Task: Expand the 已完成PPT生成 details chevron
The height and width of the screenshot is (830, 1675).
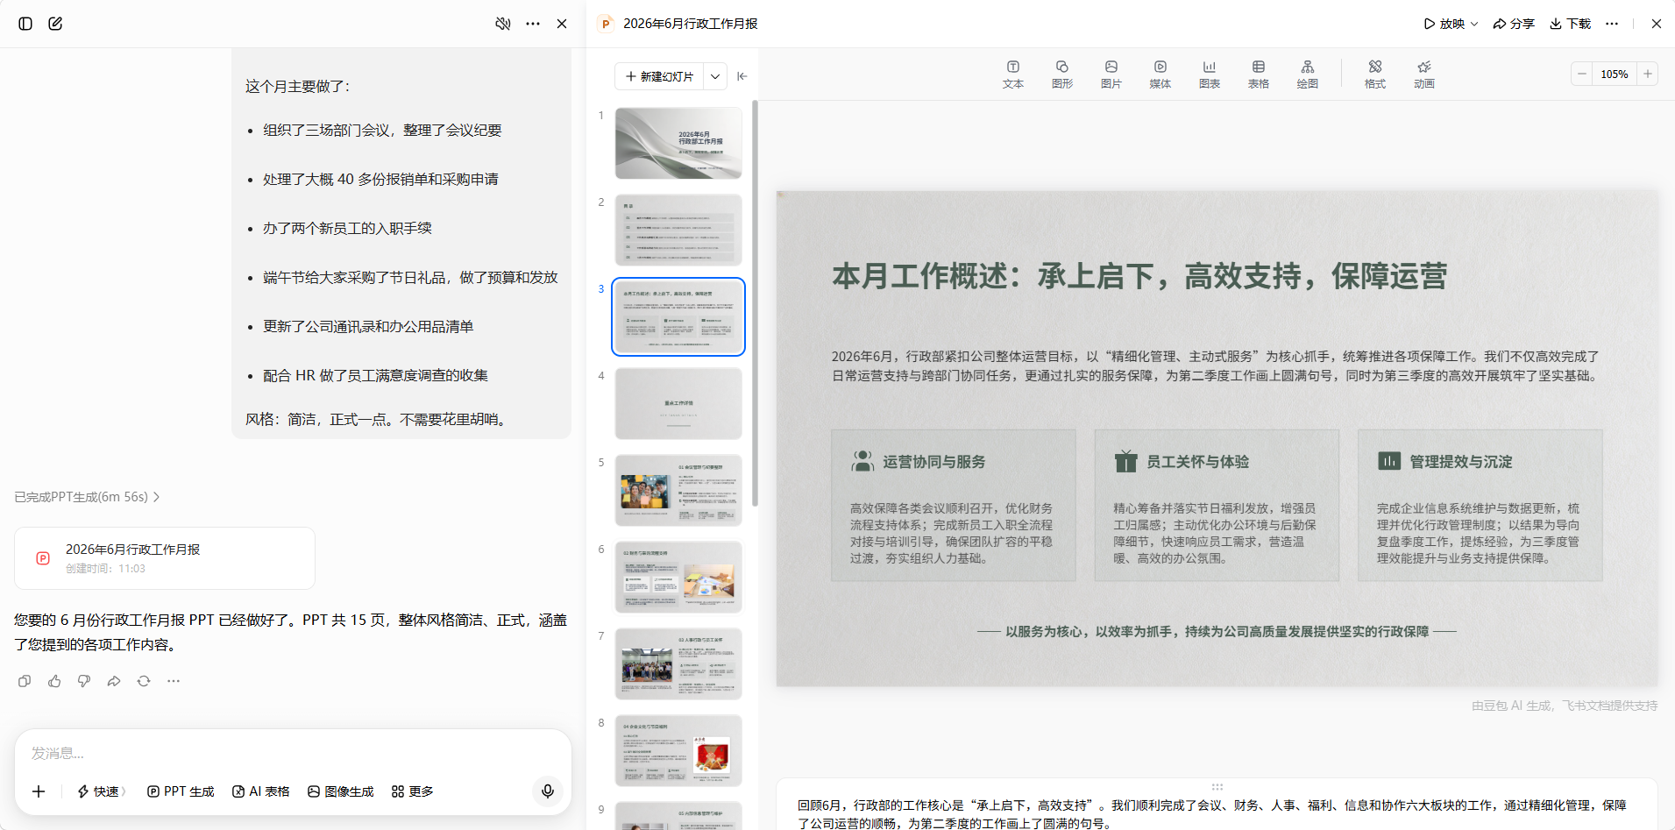Action: [x=157, y=497]
